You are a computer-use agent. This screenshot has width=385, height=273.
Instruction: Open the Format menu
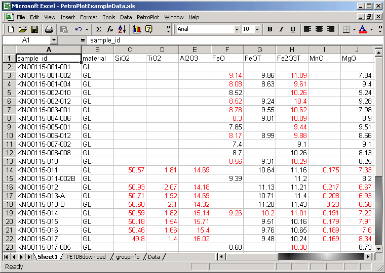click(x=89, y=17)
